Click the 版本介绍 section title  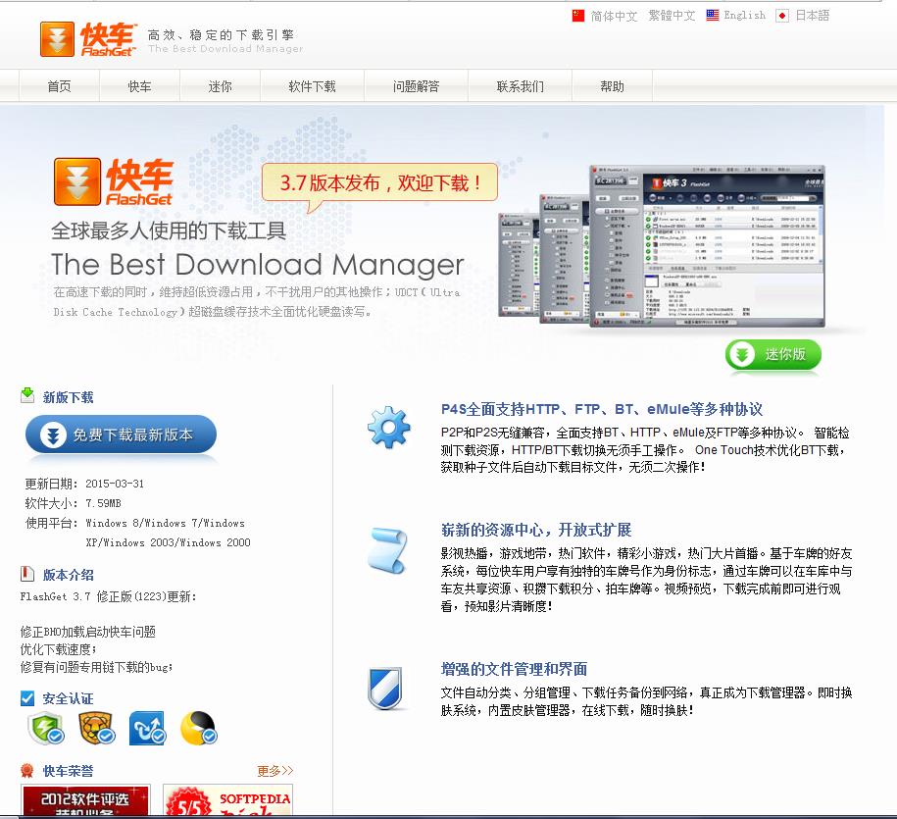click(x=68, y=575)
